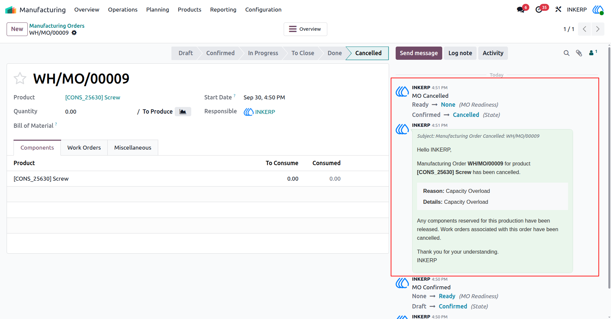Go back to Manufacturing Orders breadcrumb
The width and height of the screenshot is (611, 319).
pos(57,26)
